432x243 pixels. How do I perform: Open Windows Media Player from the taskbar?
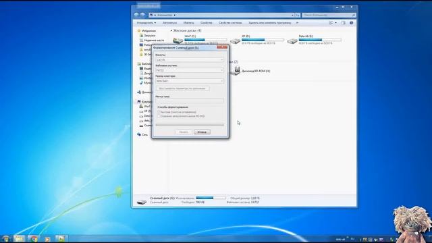[47, 239]
